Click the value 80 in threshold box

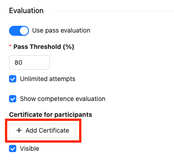coord(19,62)
